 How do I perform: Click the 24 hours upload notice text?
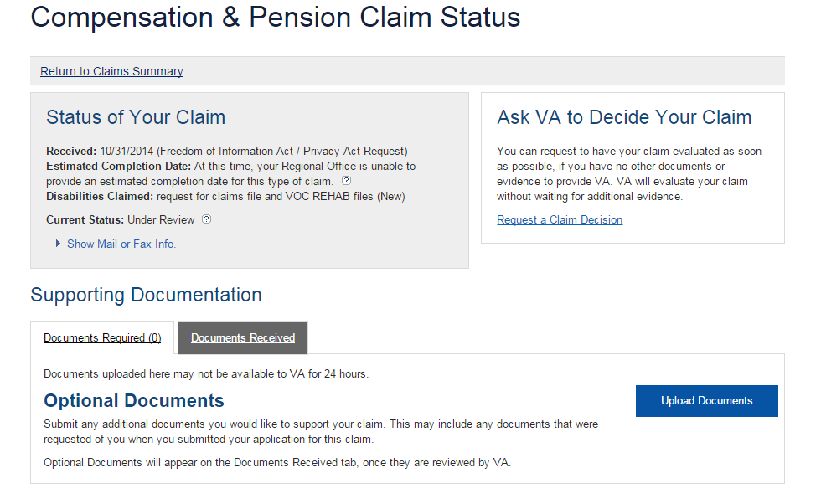205,373
